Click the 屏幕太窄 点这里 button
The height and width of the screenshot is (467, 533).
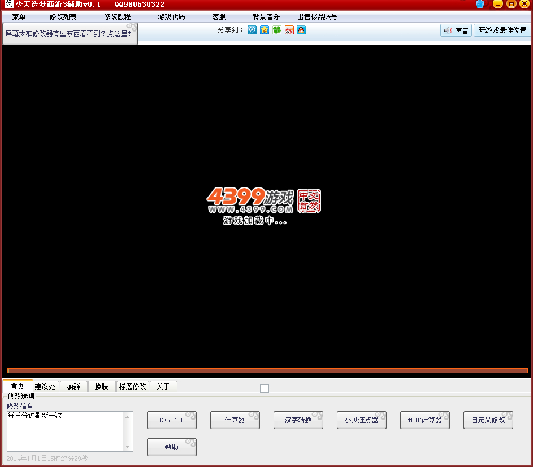coord(70,34)
